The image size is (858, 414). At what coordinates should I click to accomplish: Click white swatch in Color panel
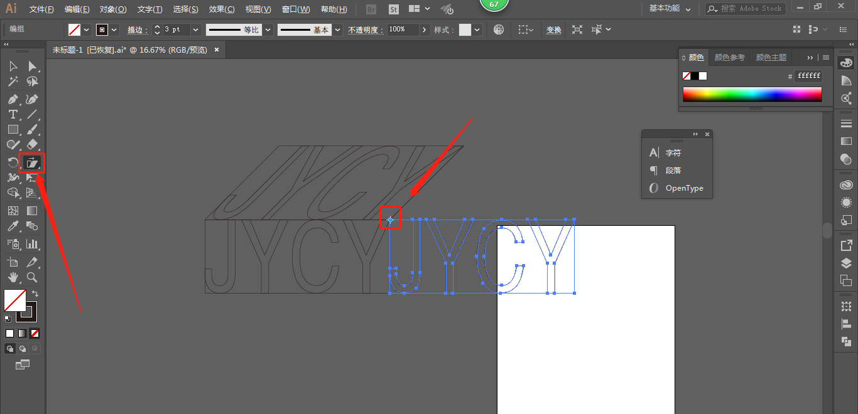703,76
